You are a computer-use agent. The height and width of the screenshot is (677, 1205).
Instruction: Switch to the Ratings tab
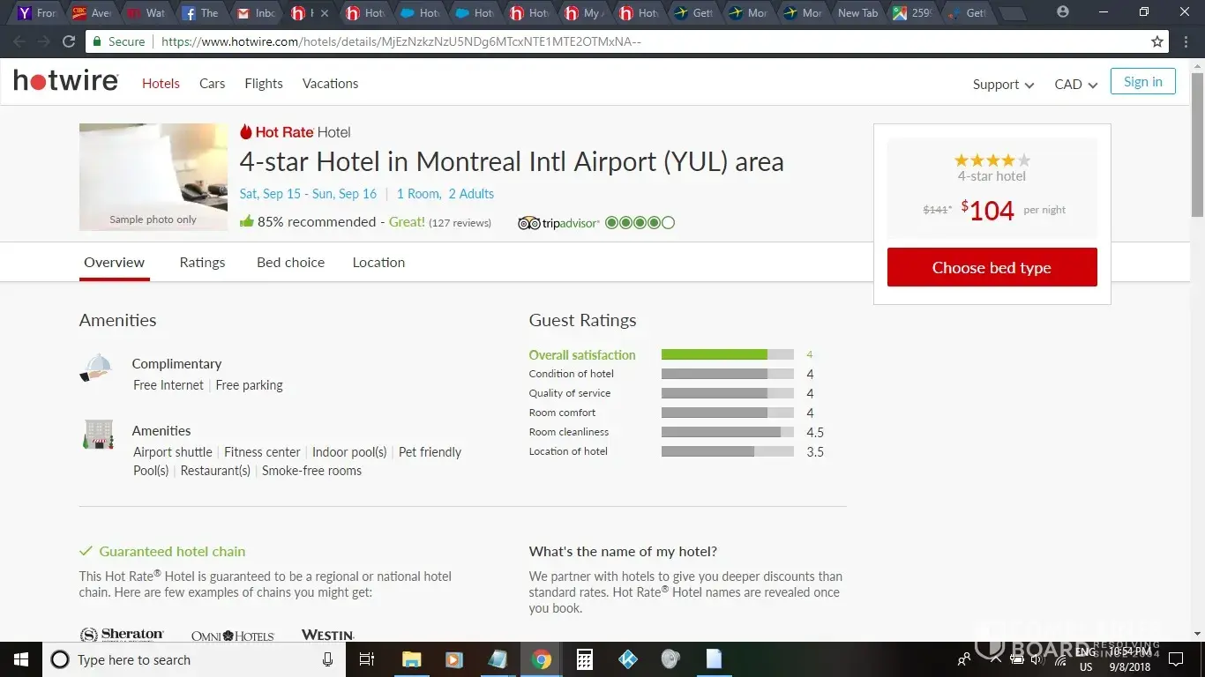(x=202, y=263)
